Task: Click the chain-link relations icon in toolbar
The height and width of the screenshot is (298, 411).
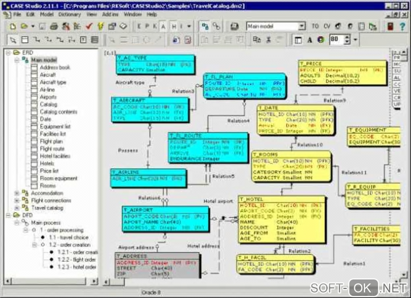Action: pos(216,26)
